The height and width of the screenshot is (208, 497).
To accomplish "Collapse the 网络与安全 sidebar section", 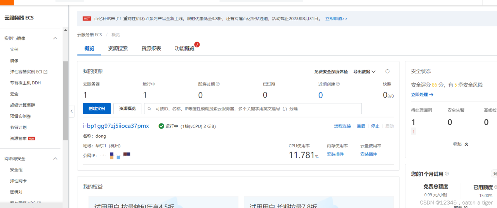I will 55,159.
